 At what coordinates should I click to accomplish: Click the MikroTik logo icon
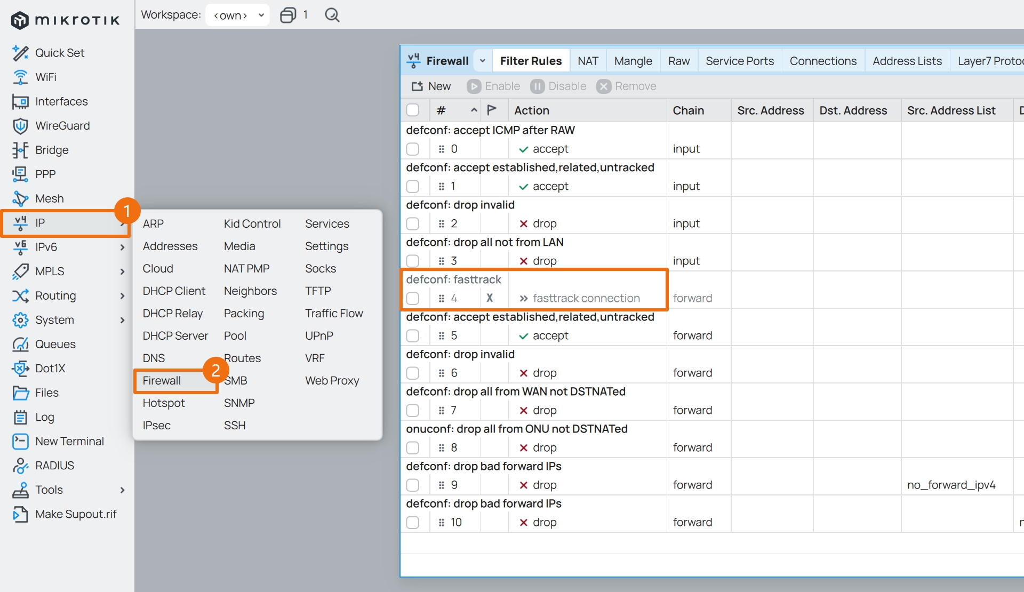click(20, 20)
